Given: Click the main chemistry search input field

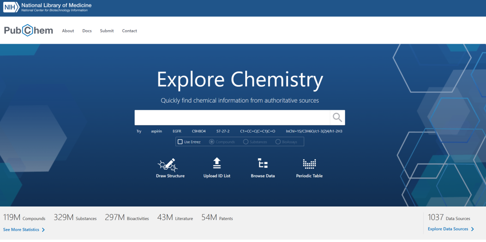Looking at the screenshot, I should click(x=232, y=117).
